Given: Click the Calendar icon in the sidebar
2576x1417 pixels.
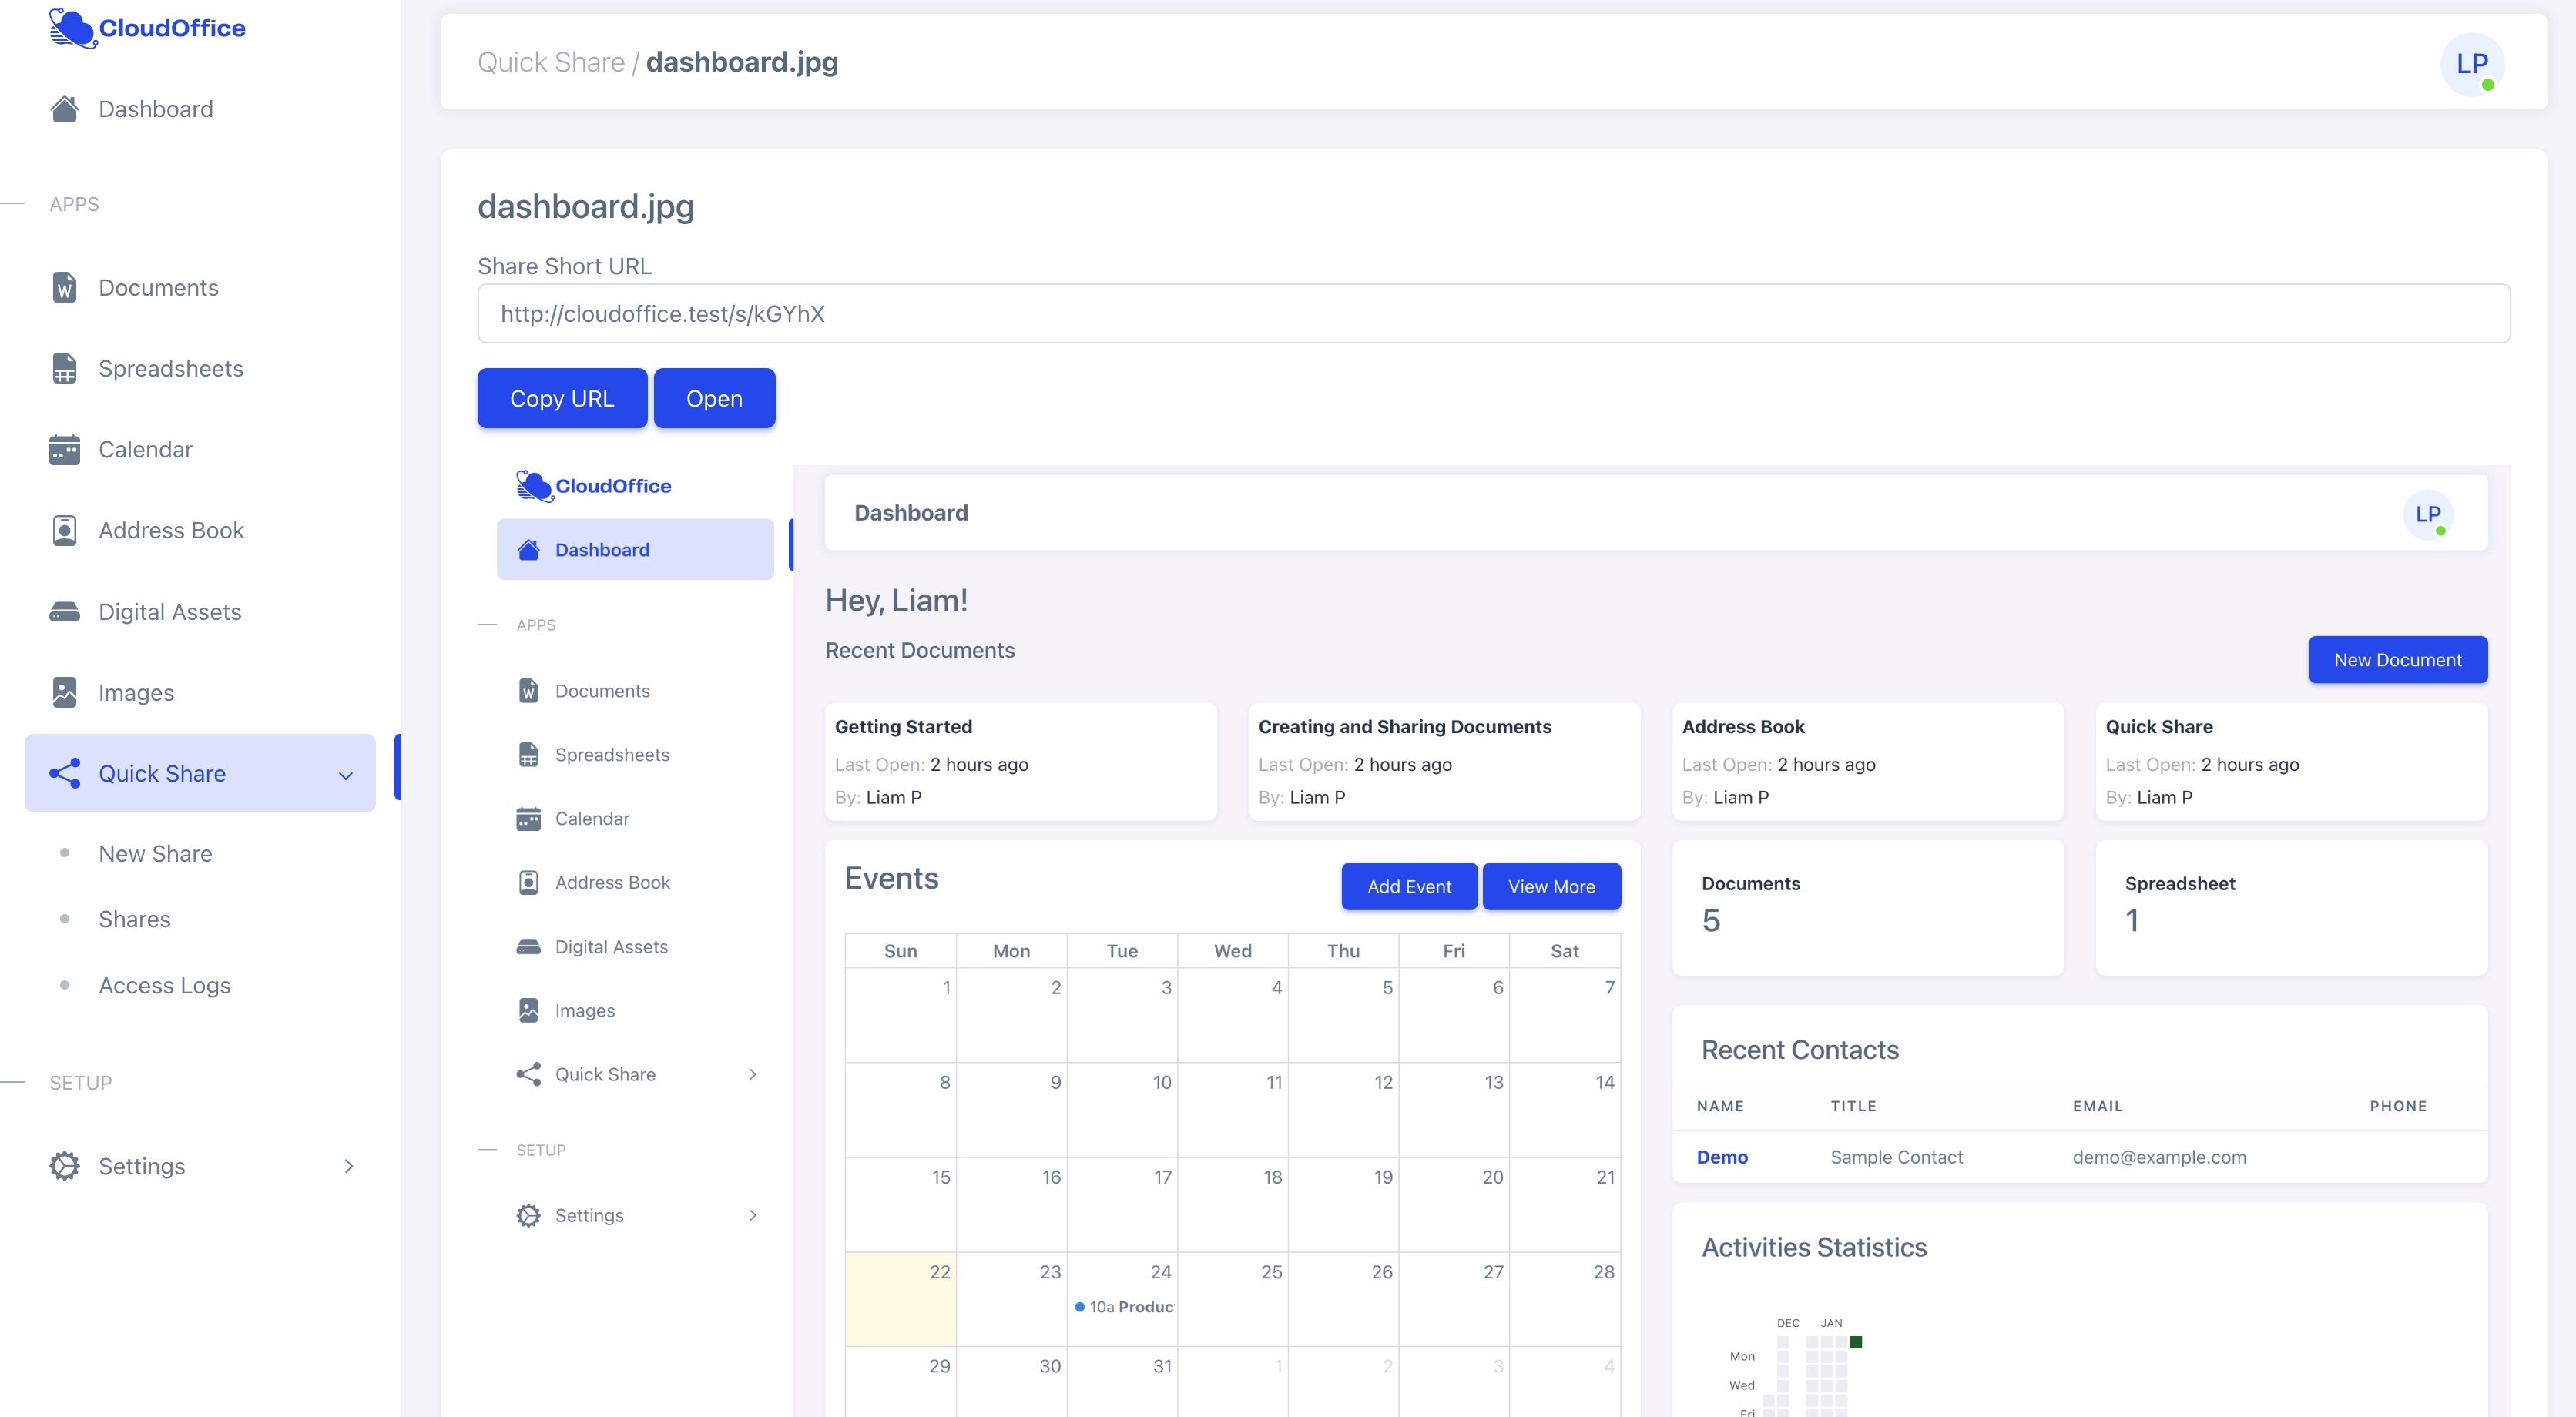Looking at the screenshot, I should (x=65, y=450).
